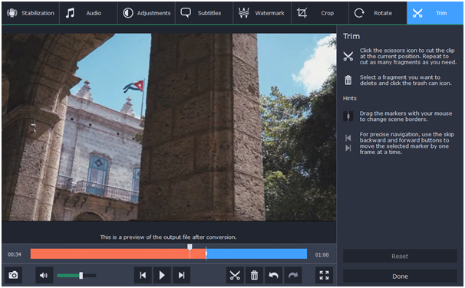The image size is (465, 288).
Task: Open the Stabilization tab
Action: click(30, 13)
